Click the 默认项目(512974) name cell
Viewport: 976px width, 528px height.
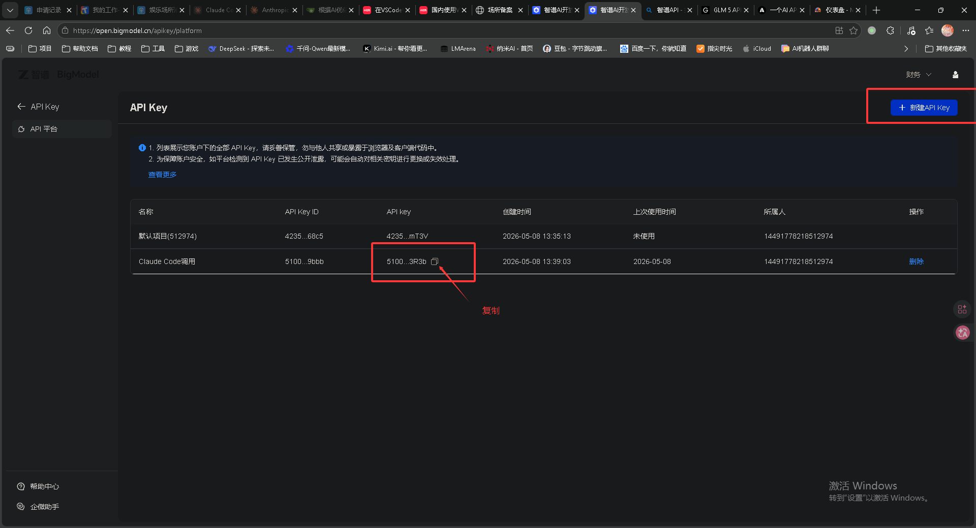point(167,236)
